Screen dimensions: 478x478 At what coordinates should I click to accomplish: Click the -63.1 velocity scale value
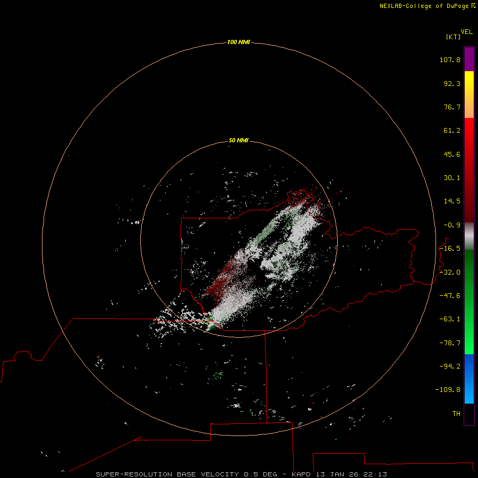[450, 319]
